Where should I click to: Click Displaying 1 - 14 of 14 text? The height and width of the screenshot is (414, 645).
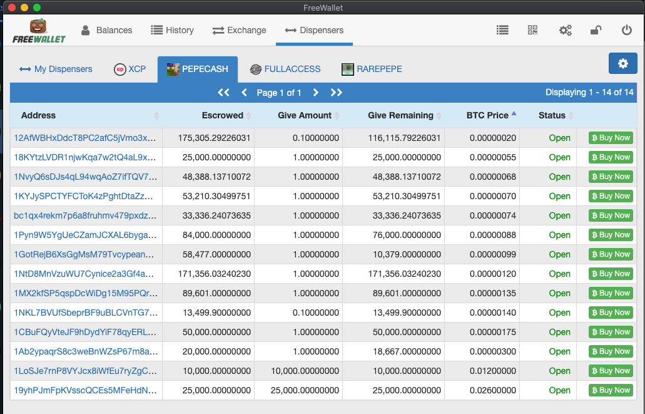pos(589,92)
